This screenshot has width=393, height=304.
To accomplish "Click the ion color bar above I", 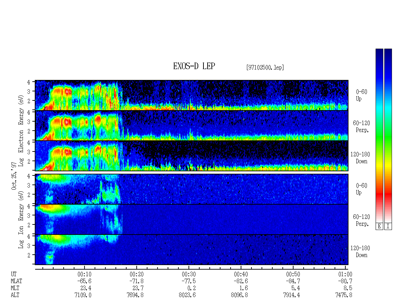I will [388, 135].
